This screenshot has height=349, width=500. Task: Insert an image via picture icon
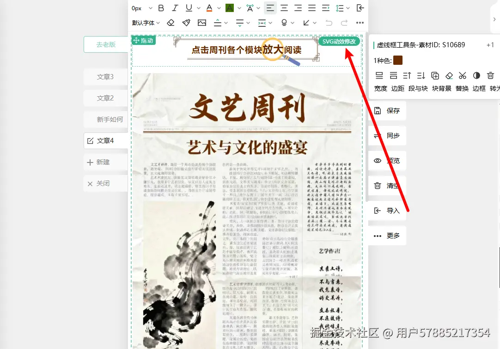pyautogui.click(x=202, y=23)
